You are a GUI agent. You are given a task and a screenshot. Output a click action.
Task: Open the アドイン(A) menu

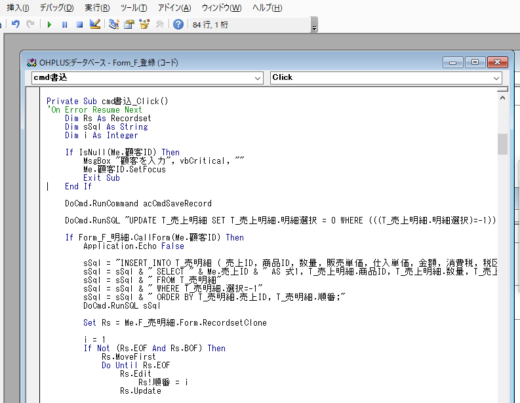click(x=174, y=8)
